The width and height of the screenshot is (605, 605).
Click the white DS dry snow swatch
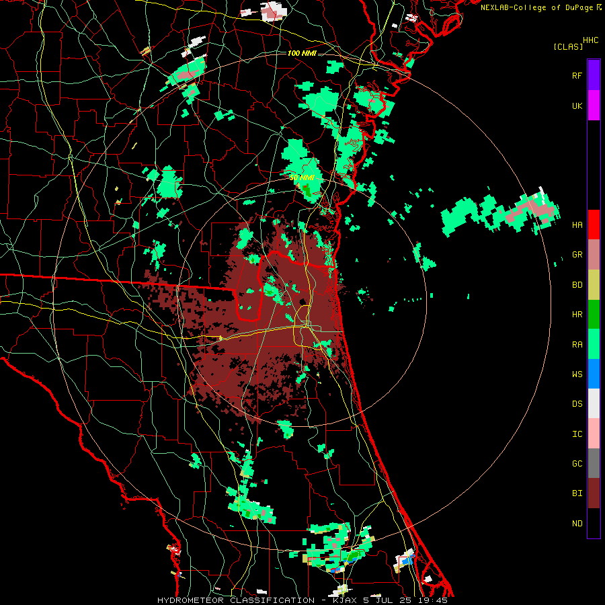coord(594,403)
